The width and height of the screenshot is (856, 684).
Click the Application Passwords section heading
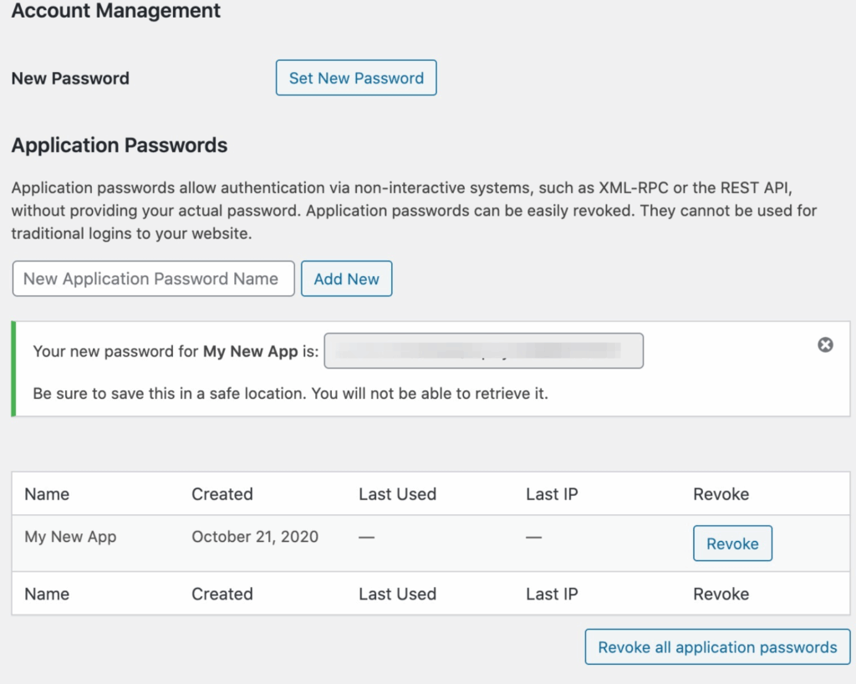click(120, 145)
